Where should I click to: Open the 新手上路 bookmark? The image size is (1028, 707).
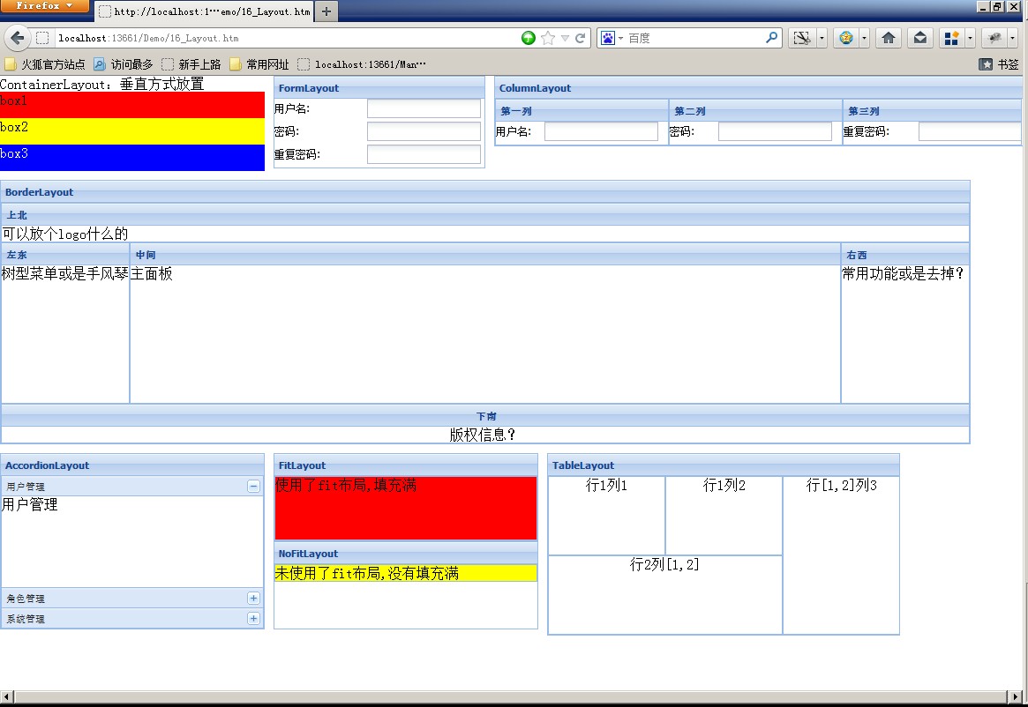191,64
